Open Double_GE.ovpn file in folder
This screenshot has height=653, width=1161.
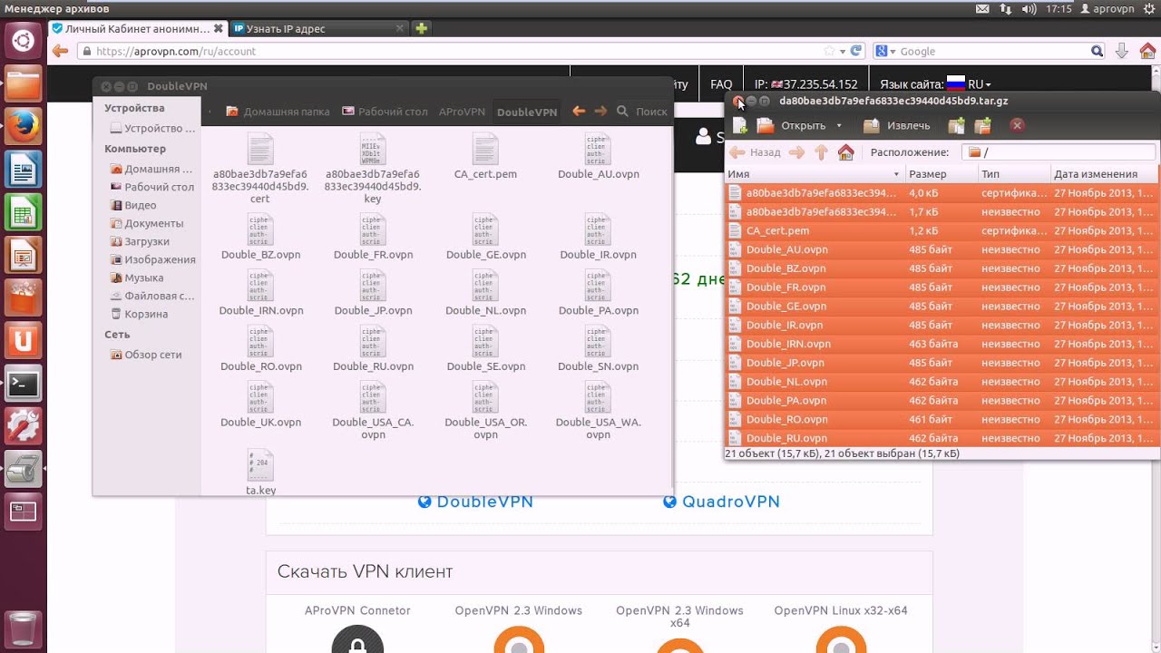[x=485, y=237]
